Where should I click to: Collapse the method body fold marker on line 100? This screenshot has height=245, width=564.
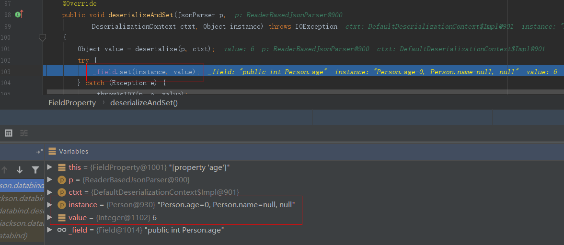pos(42,37)
